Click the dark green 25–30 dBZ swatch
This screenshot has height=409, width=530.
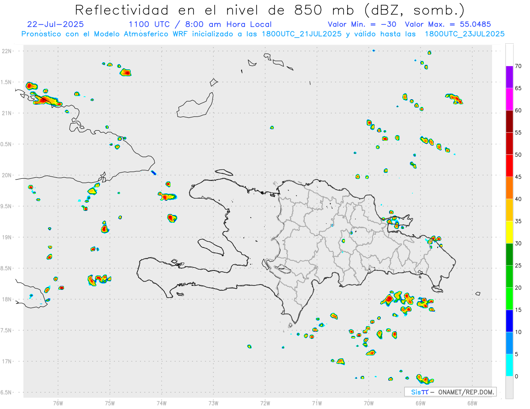pos(509,255)
